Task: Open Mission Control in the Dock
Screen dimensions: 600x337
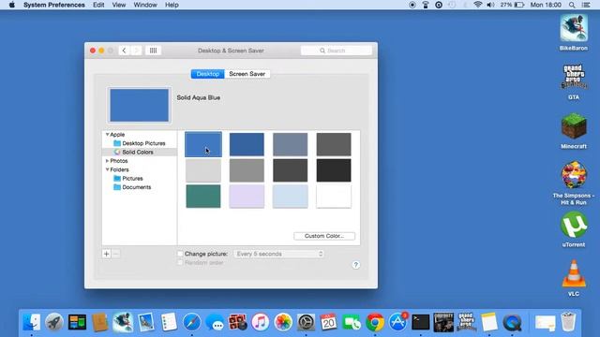Action: click(77, 322)
